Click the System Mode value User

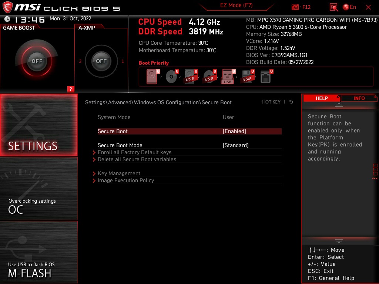[228, 117]
